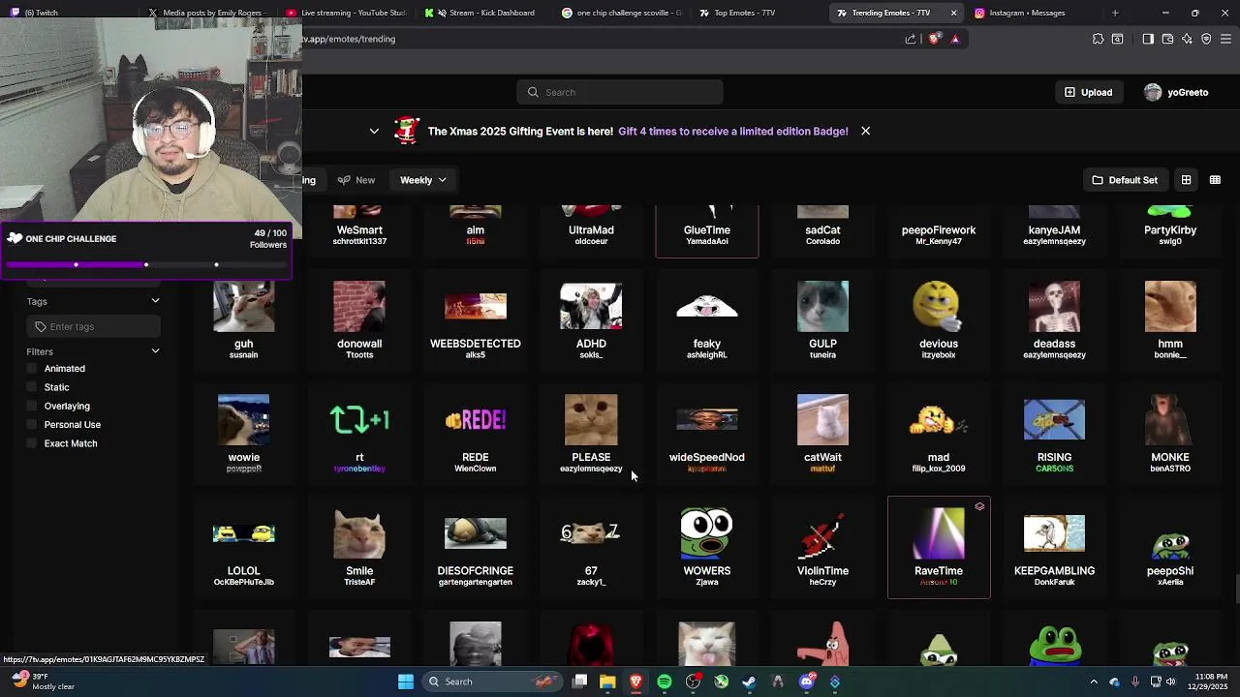The width and height of the screenshot is (1240, 697).
Task: Open browser extensions puzzle icon
Action: (x=1098, y=39)
